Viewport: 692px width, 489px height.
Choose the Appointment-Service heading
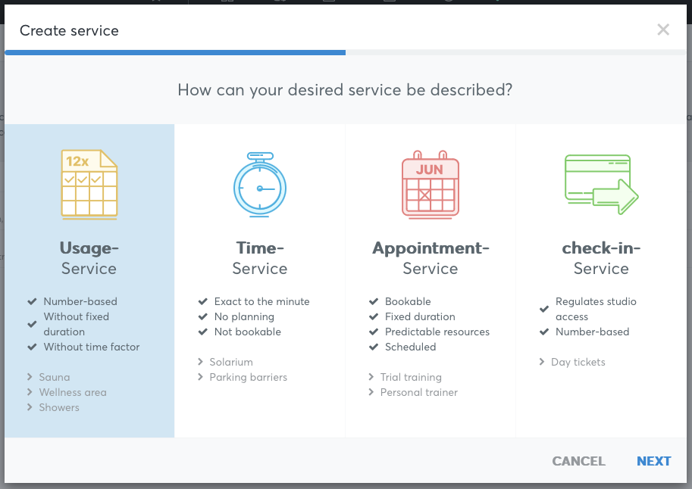click(x=431, y=258)
